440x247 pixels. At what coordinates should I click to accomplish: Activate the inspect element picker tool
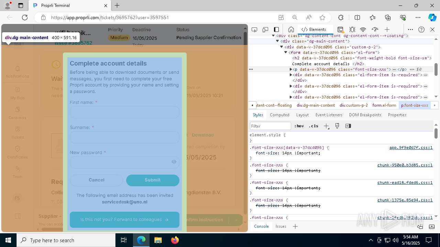[x=254, y=30]
